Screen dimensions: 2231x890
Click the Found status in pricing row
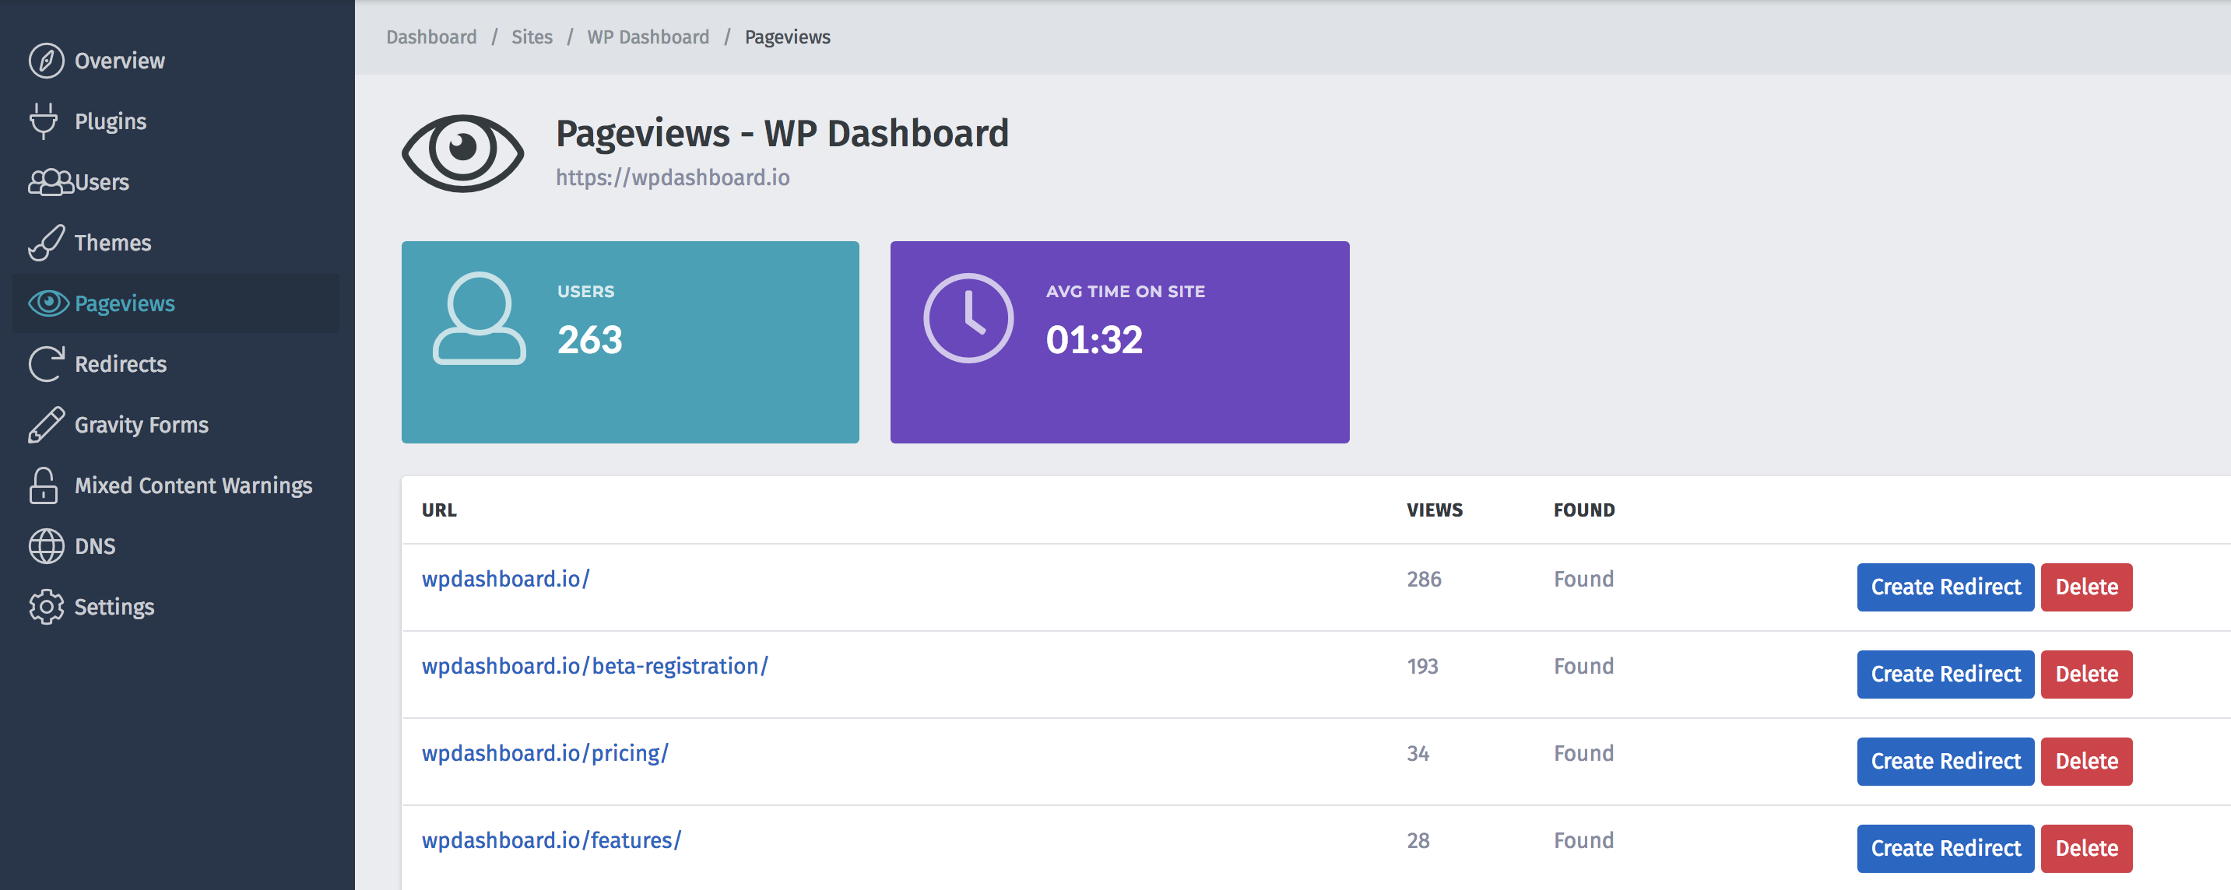point(1583,753)
